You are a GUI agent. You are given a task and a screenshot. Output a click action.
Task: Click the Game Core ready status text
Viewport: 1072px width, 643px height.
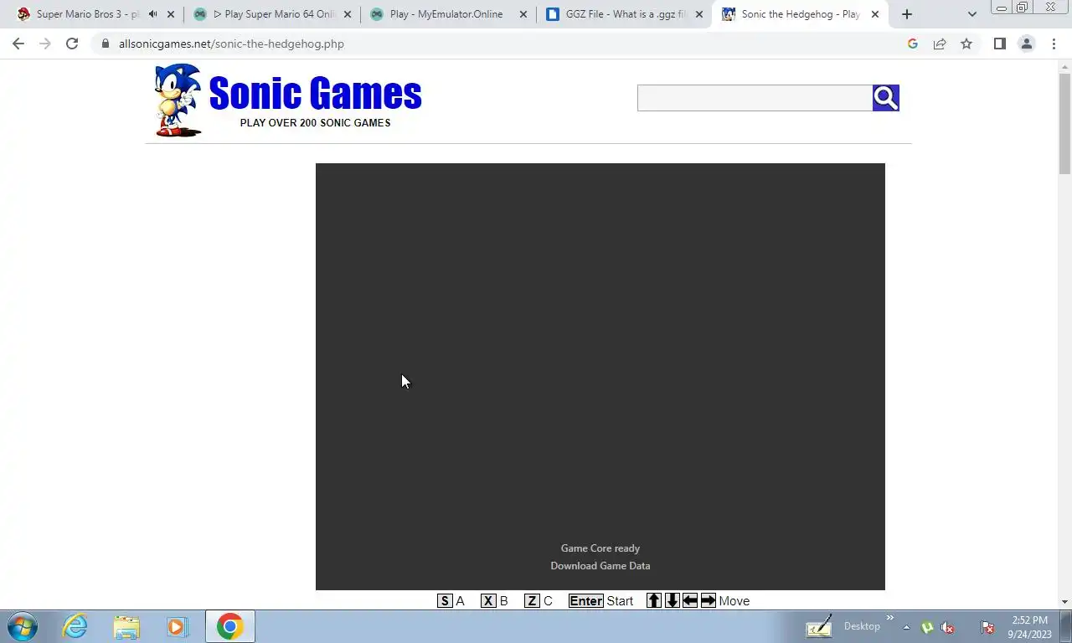600,548
